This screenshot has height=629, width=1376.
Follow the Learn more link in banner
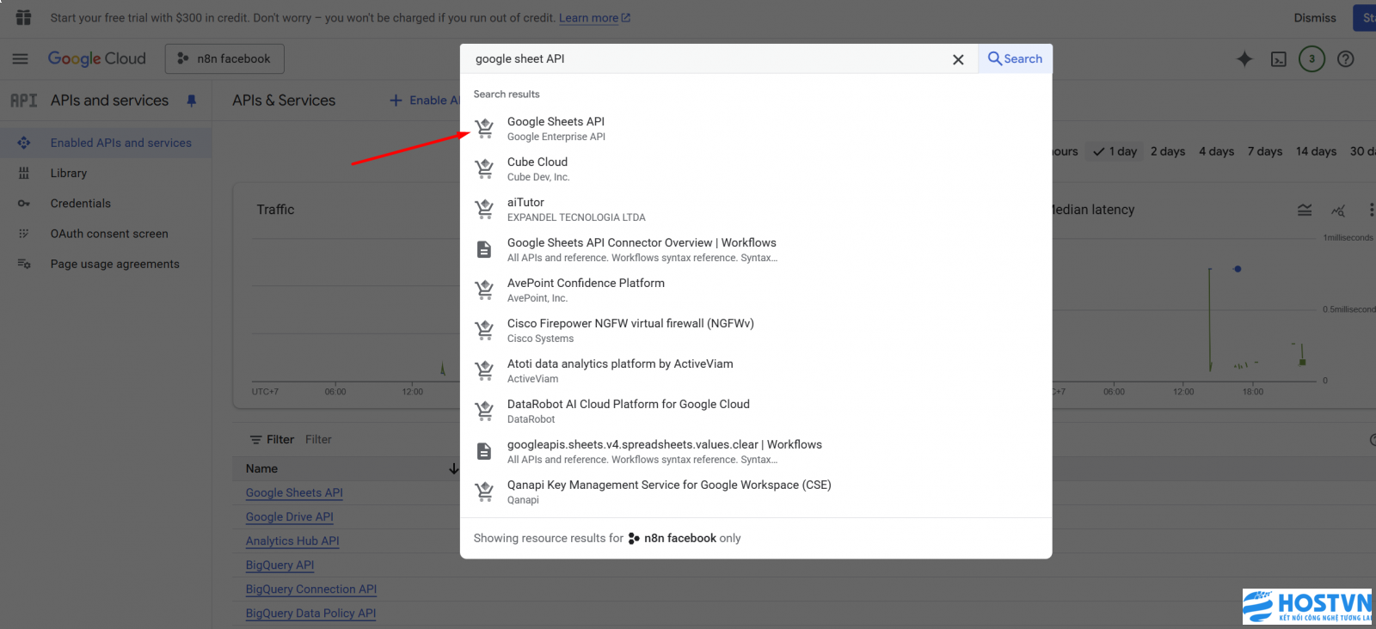[x=594, y=18]
